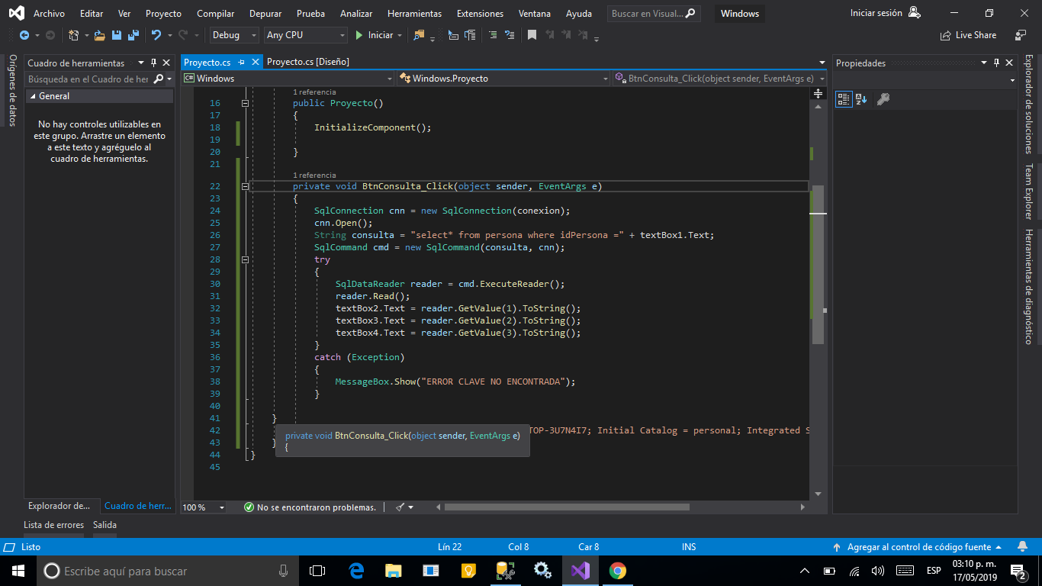Sort Properties alphabetically with the A-Z icon

click(x=861, y=98)
